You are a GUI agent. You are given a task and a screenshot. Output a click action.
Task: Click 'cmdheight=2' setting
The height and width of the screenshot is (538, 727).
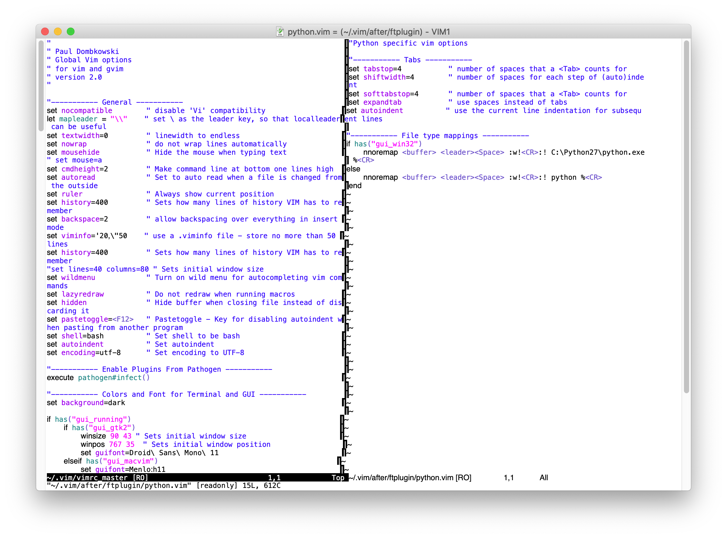(85, 169)
